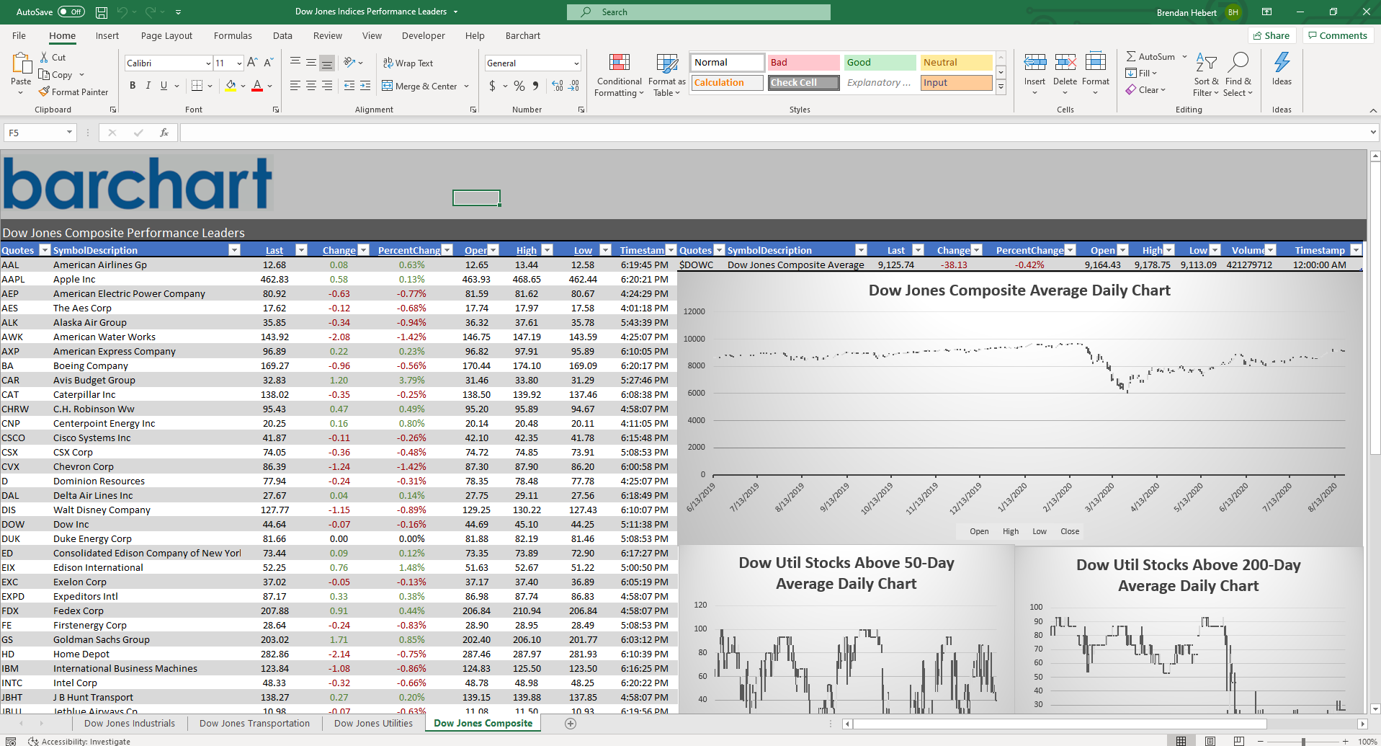Apply the Bad cell style

click(x=803, y=63)
